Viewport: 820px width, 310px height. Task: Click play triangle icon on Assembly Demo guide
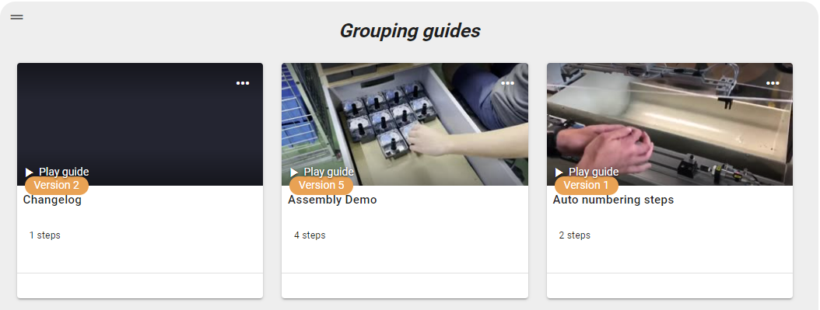tap(294, 172)
